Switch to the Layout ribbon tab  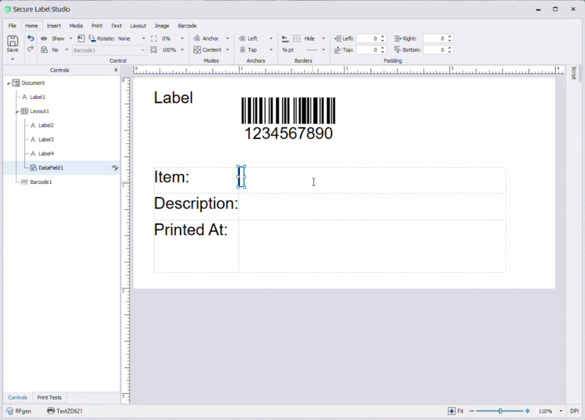138,26
